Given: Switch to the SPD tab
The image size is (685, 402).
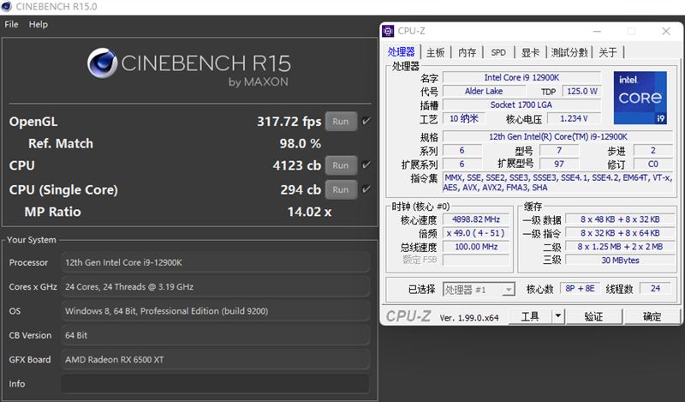Looking at the screenshot, I should coord(497,52).
